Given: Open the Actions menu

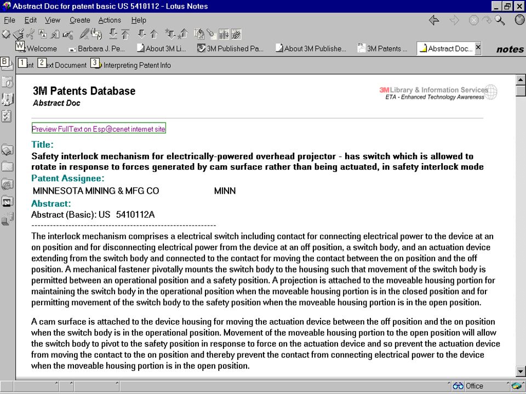Looking at the screenshot, I should (110, 20).
